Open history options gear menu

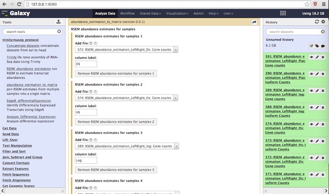coord(323,22)
